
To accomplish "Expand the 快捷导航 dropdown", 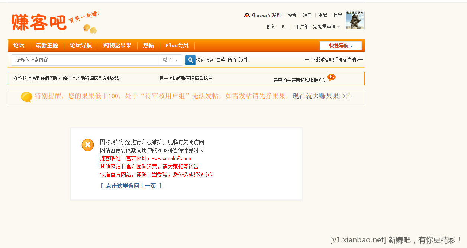I will tap(341, 46).
